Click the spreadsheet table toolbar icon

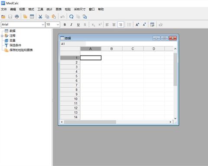click(x=32, y=17)
